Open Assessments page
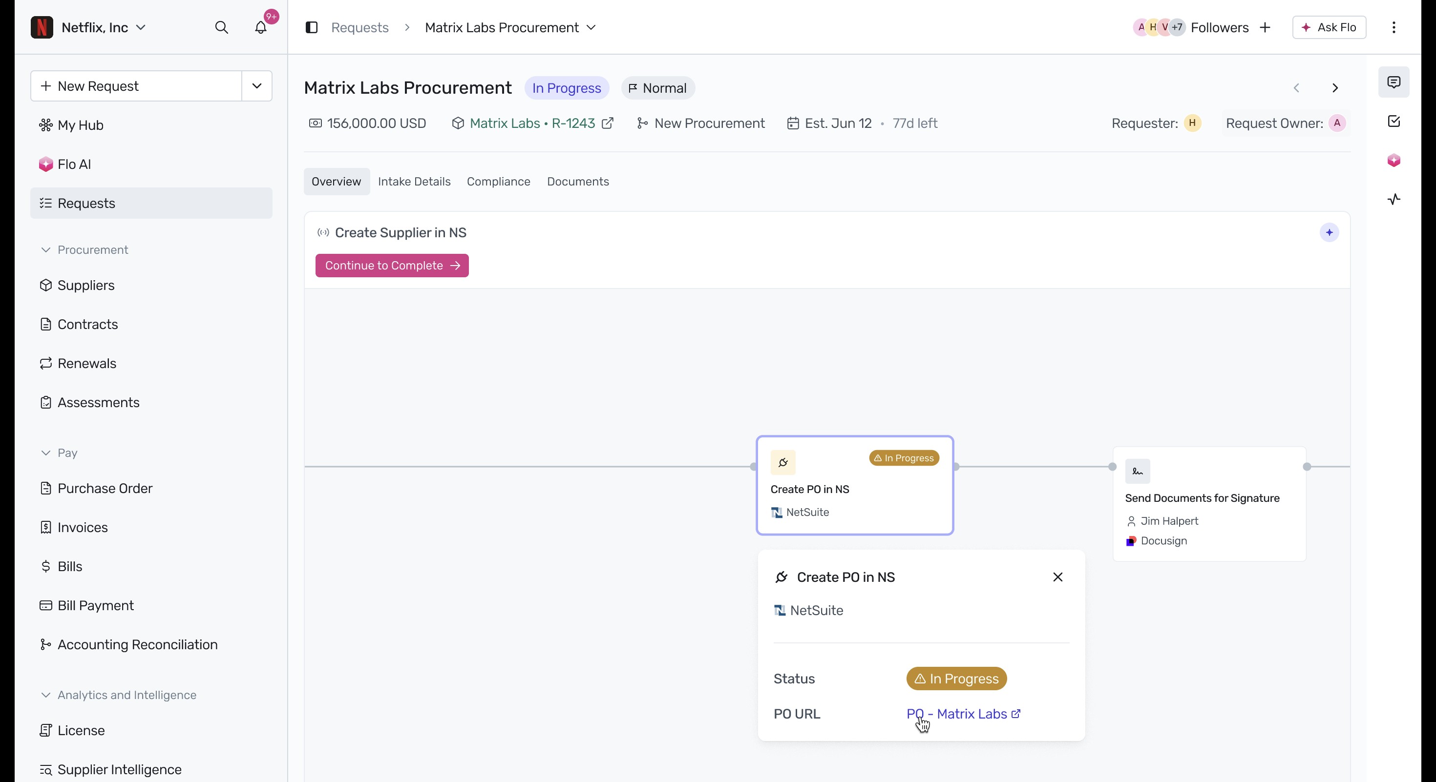This screenshot has width=1436, height=782. click(151, 402)
